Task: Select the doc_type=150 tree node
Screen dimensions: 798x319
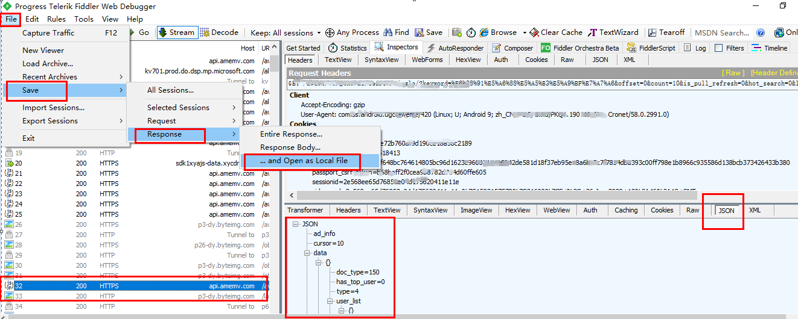Action: pyautogui.click(x=358, y=272)
